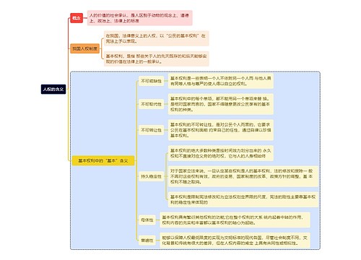Select the note starting 人的价值的社会承认
This screenshot has width=361, height=260.
click(x=139, y=18)
